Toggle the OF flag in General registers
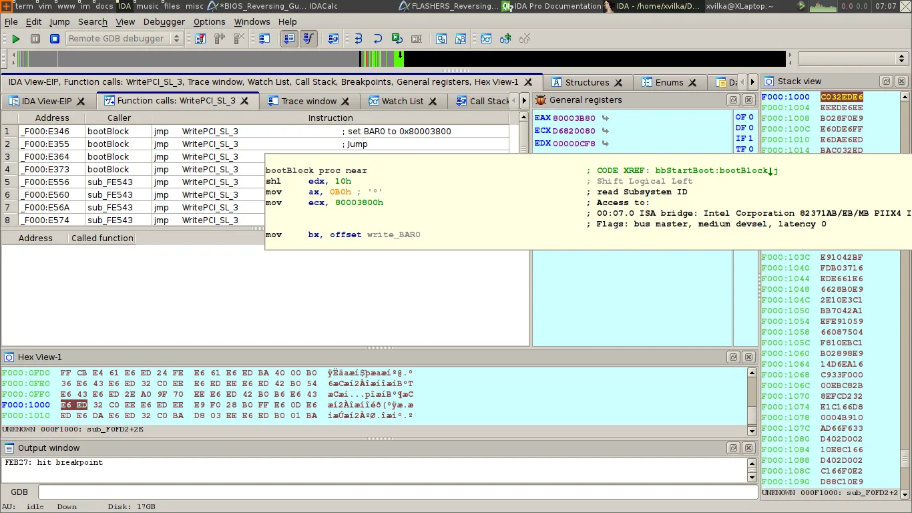 point(744,118)
